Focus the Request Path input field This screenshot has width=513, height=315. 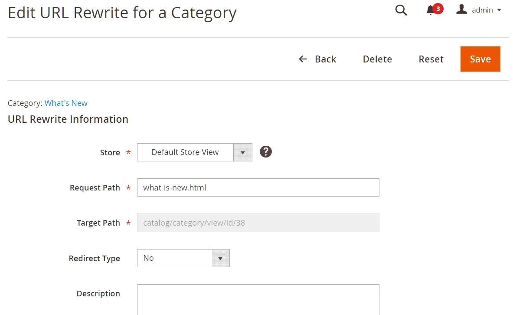pyautogui.click(x=258, y=187)
